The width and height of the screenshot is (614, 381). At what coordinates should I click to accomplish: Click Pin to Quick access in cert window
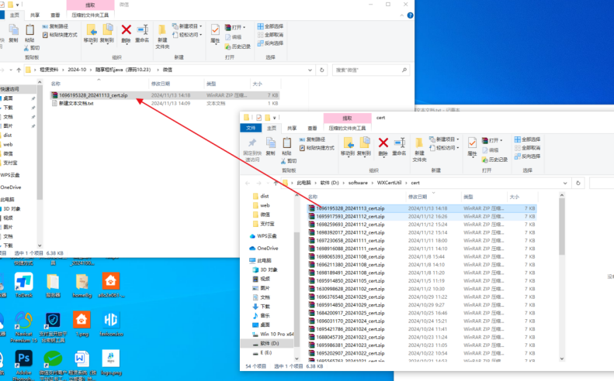(252, 149)
